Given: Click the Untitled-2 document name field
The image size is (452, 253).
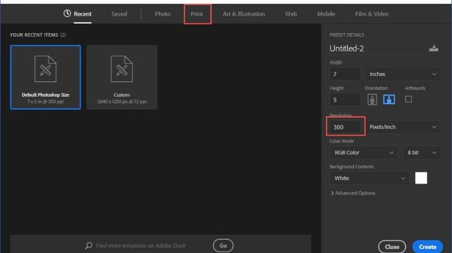Looking at the screenshot, I should pos(378,48).
